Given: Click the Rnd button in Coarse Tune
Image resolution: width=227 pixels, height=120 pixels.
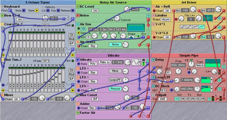Looking at the screenshot, I should pos(71,39).
